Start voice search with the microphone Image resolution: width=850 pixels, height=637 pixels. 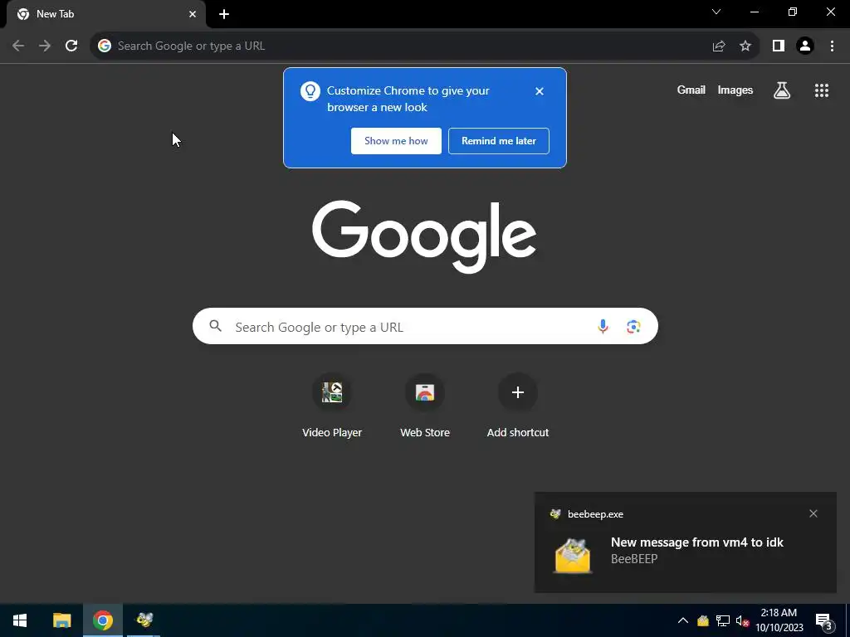tap(603, 326)
